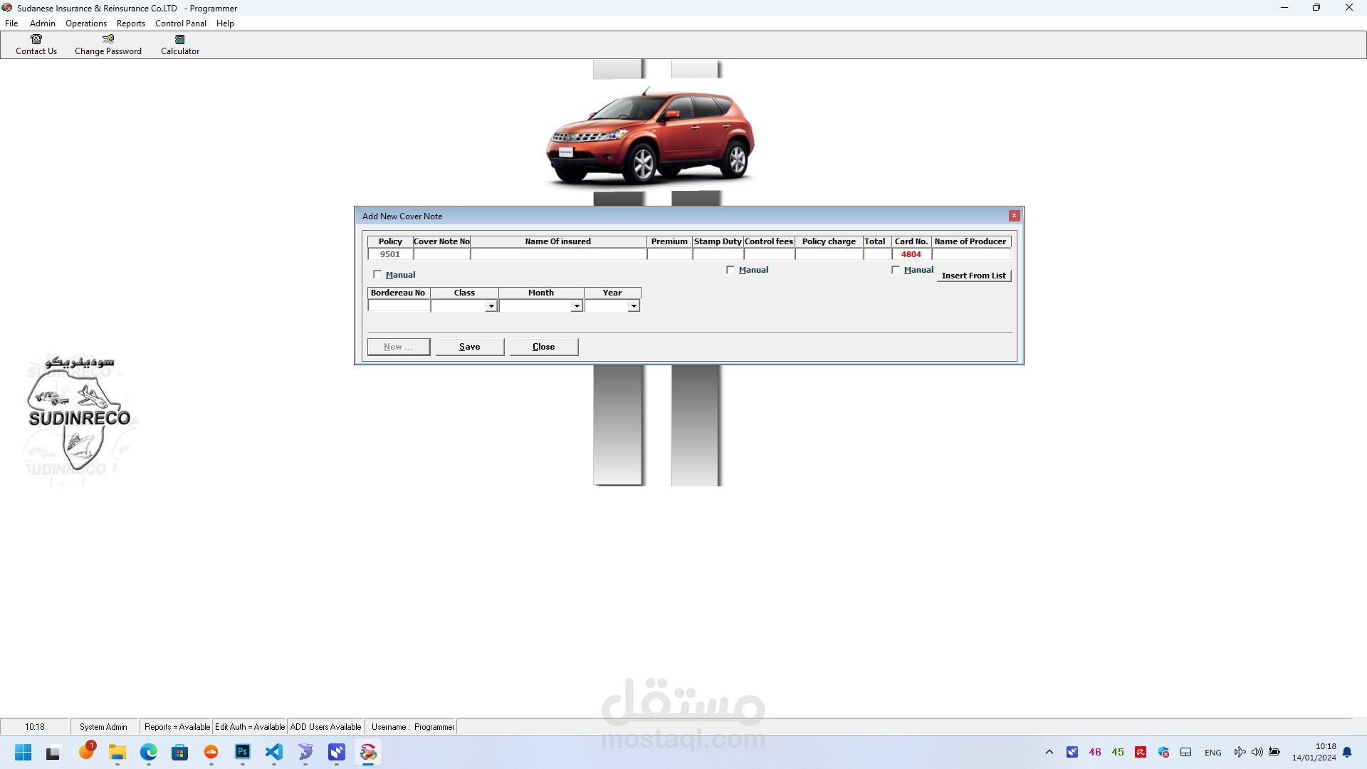Click the magenta 46 temperature tray icon
This screenshot has width=1367, height=769.
tap(1095, 752)
